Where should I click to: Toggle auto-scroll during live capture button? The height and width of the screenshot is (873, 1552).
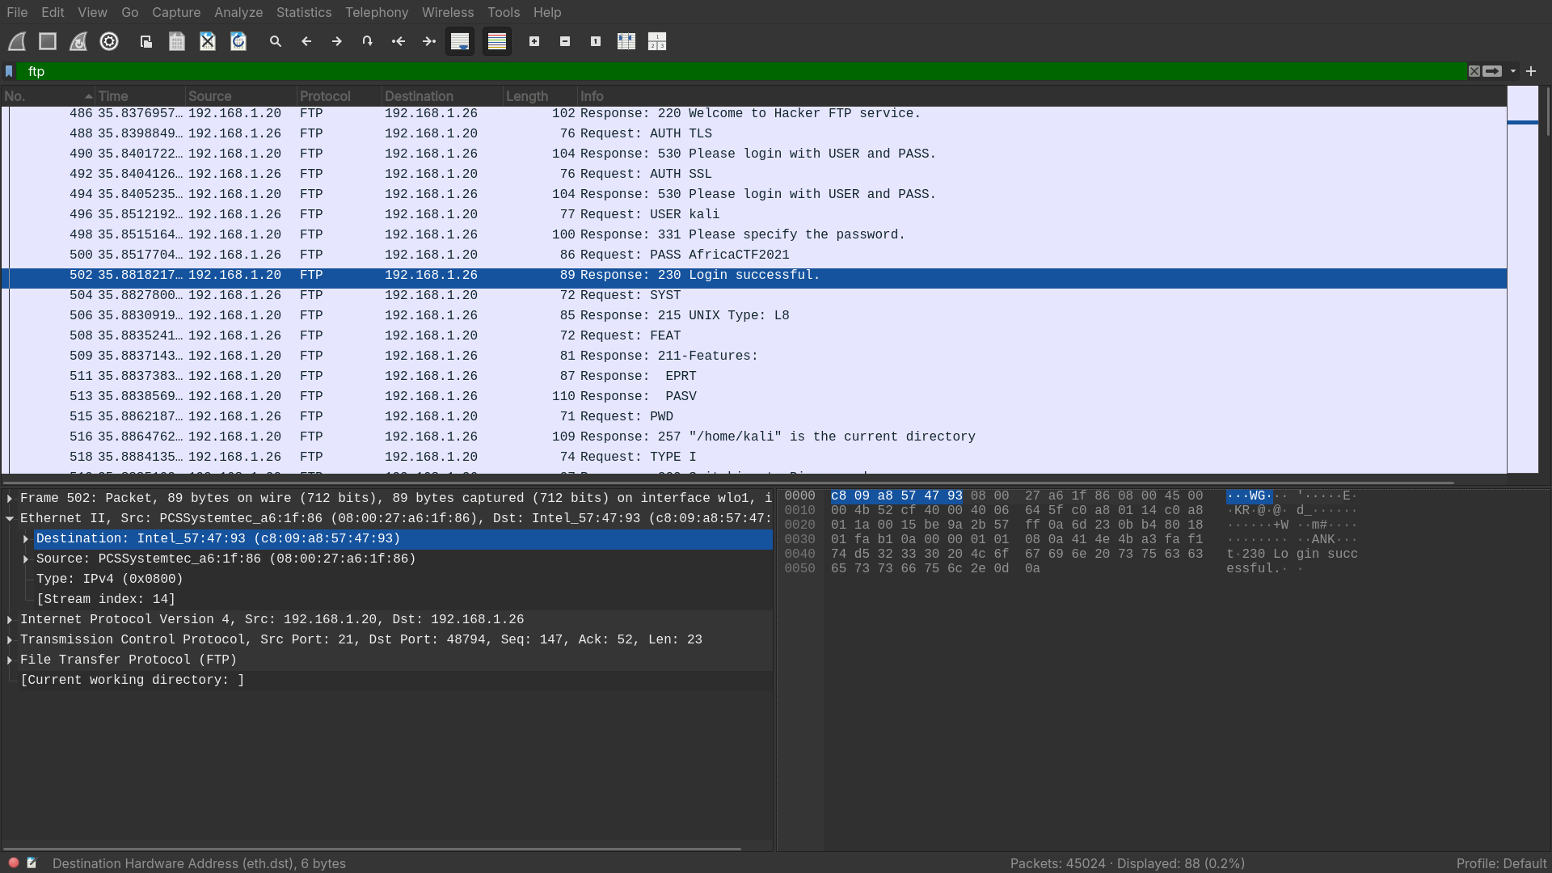pyautogui.click(x=460, y=41)
